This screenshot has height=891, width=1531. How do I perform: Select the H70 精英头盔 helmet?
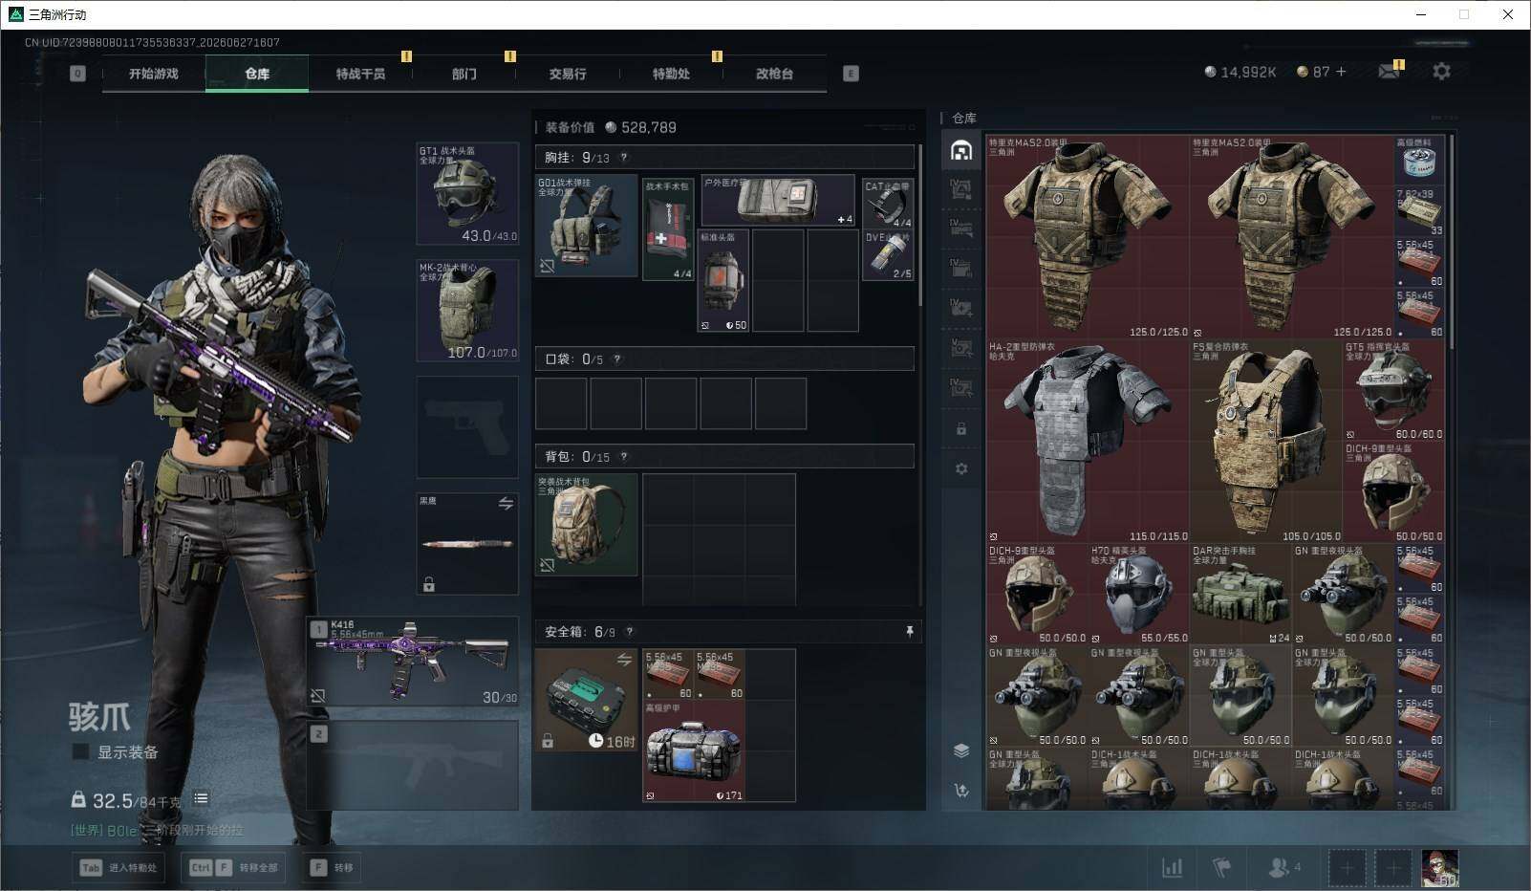1139,595
